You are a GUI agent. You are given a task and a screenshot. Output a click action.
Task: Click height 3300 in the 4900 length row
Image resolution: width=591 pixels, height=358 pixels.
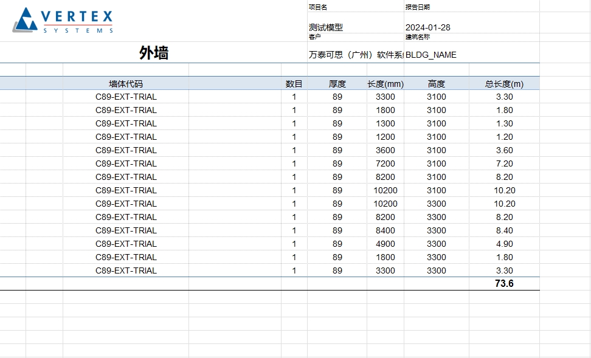[437, 244]
